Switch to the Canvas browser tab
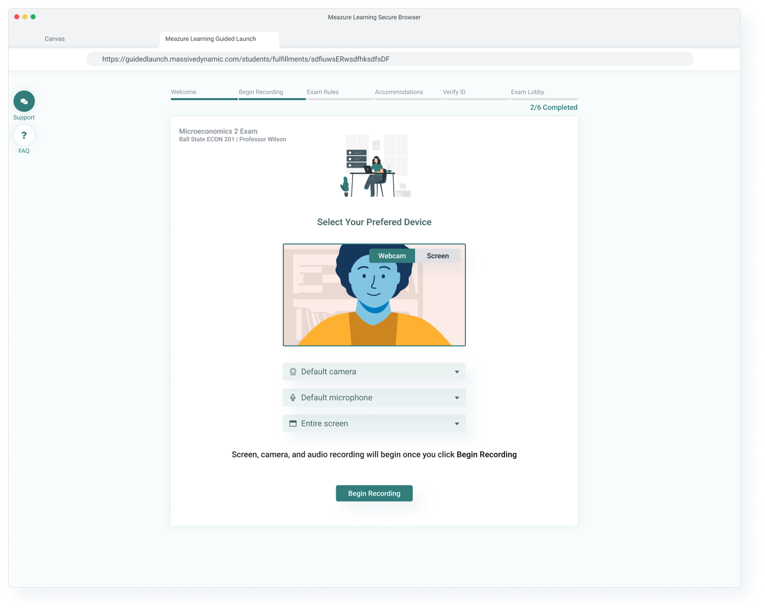This screenshot has height=612, width=765. point(55,39)
